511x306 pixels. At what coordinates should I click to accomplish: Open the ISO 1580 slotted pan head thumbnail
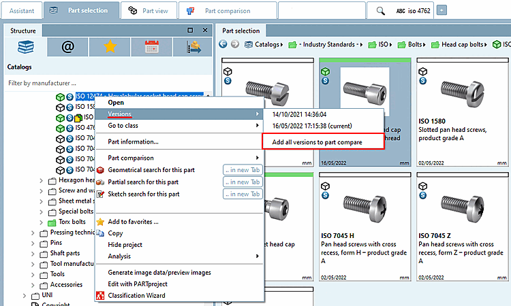[x=463, y=112]
